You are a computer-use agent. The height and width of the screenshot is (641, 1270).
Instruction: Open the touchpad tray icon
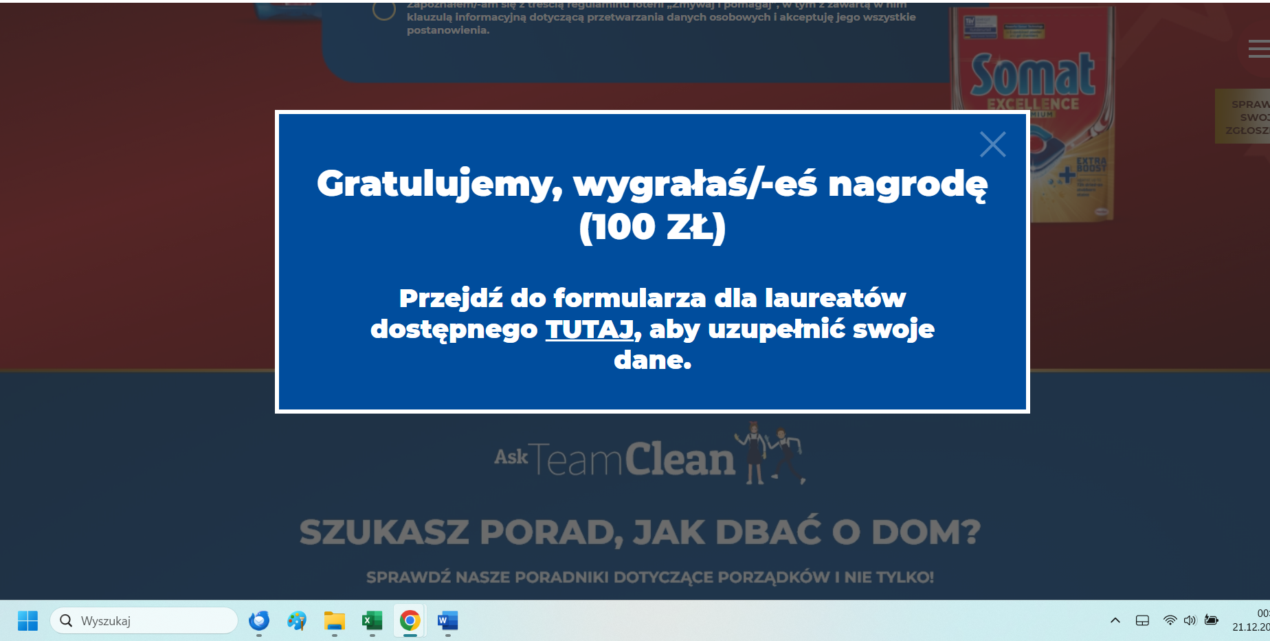[1142, 620]
